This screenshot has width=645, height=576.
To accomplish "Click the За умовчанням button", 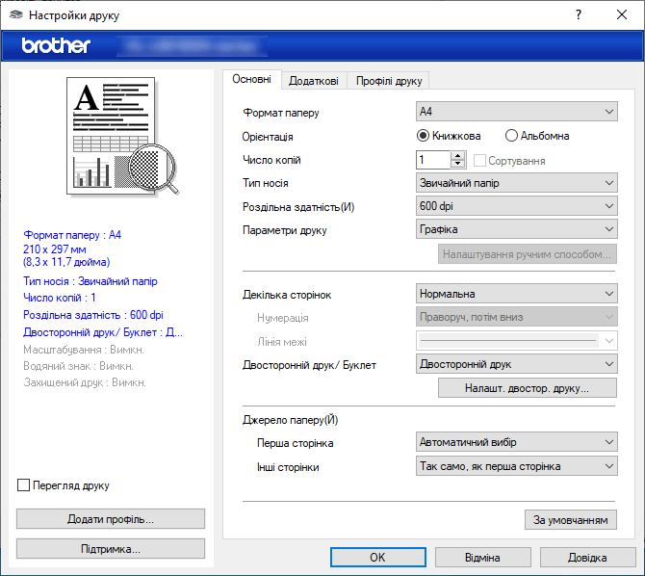I will 571,520.
